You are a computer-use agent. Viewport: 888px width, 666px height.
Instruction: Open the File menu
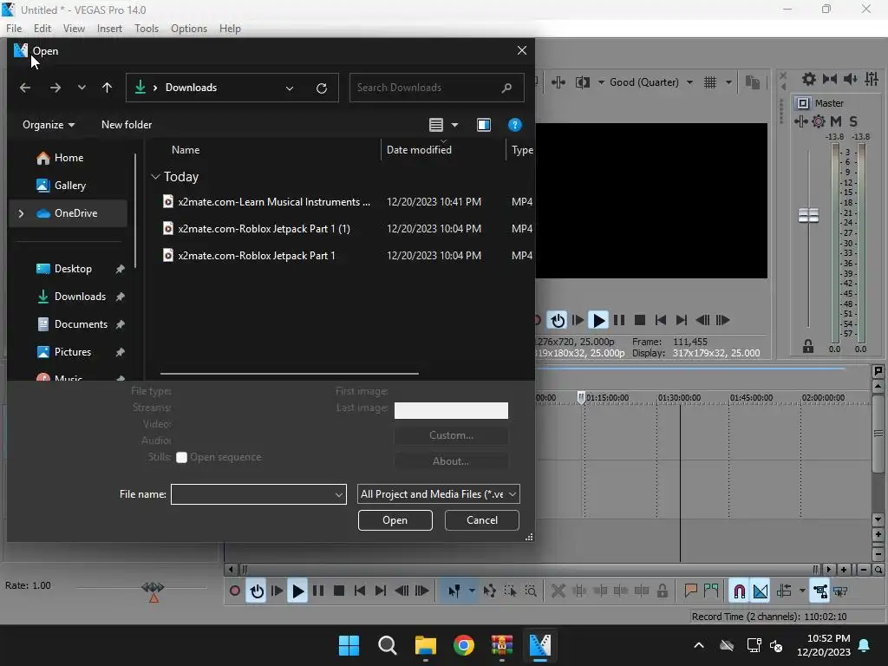(14, 29)
